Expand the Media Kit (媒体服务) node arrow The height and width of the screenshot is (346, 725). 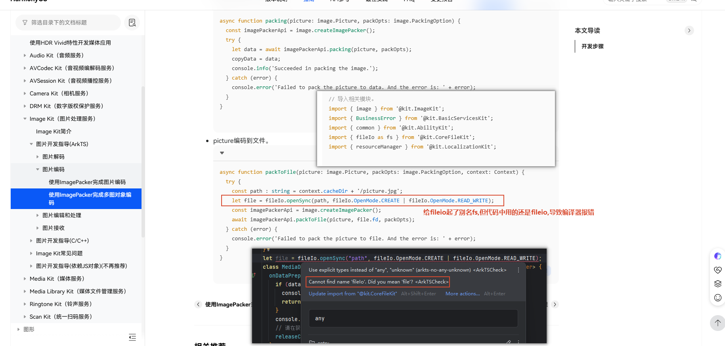pyautogui.click(x=25, y=279)
